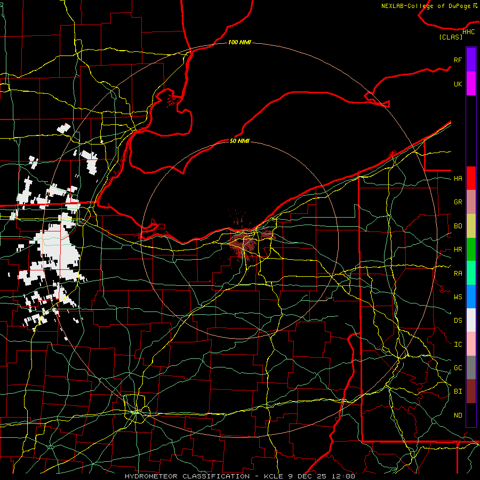
Task: Click the GR legend label
Action: (x=458, y=202)
